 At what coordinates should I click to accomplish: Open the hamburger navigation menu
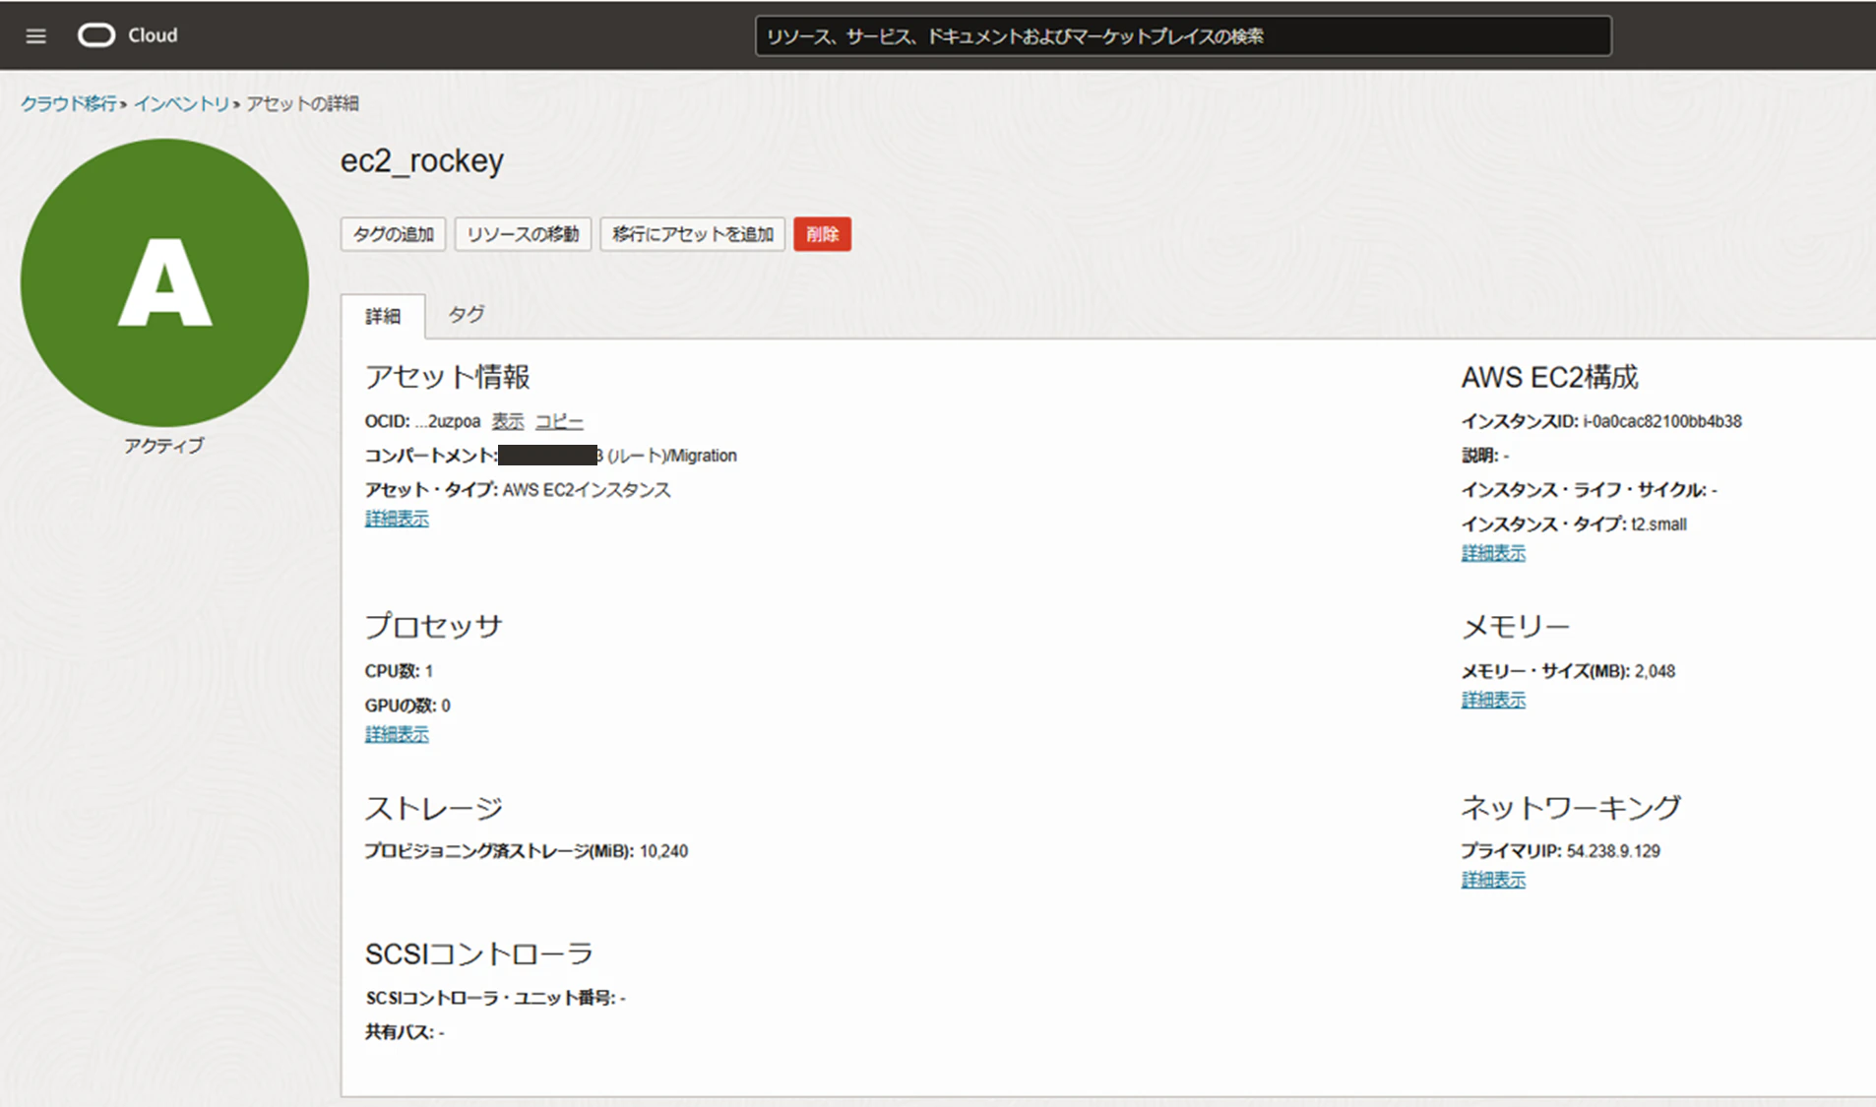(x=35, y=36)
